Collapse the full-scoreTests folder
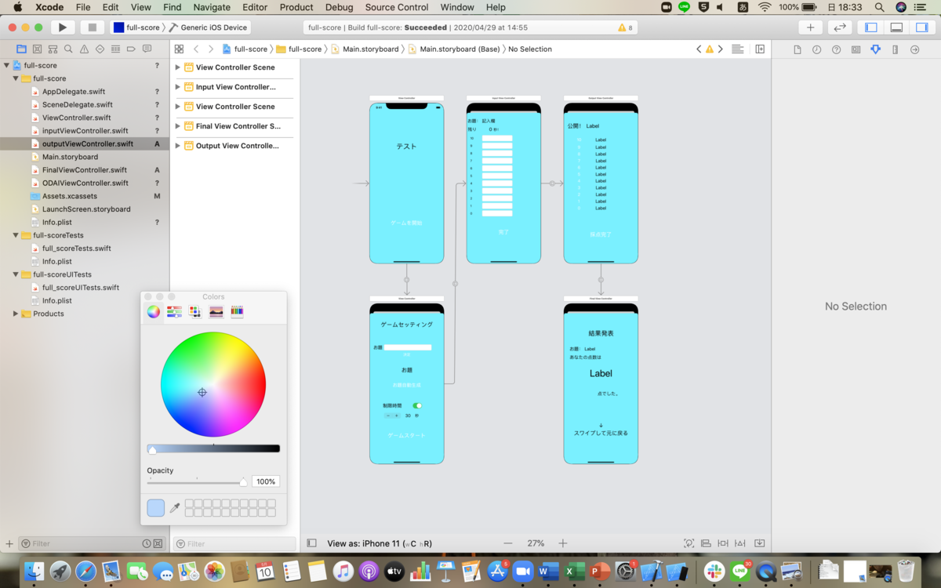 tap(16, 235)
